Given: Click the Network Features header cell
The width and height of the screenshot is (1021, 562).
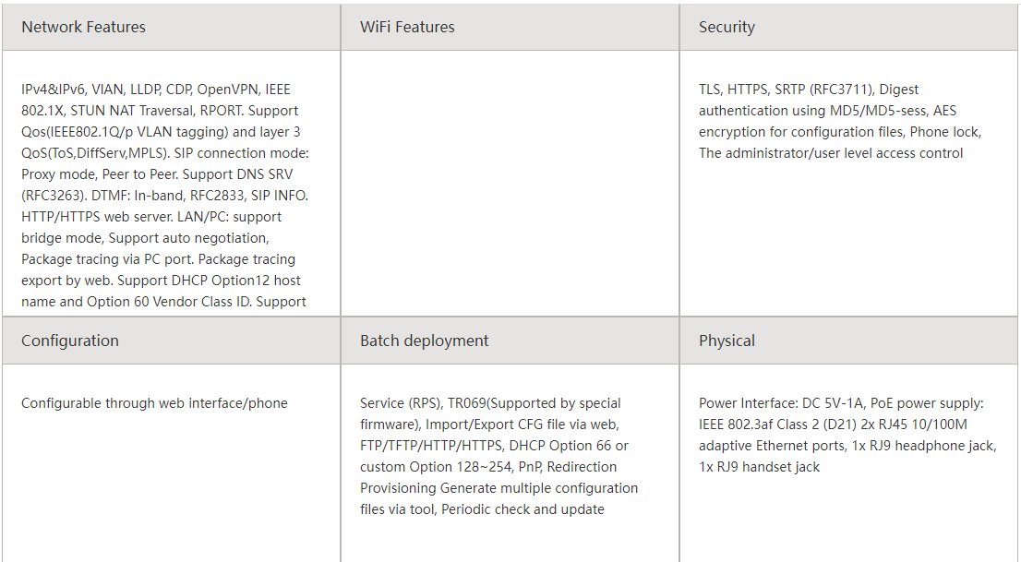Looking at the screenshot, I should click(172, 27).
